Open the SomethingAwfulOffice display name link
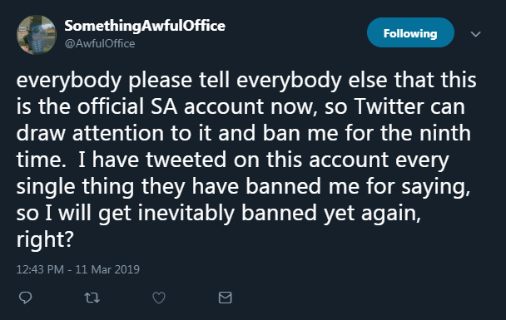Image resolution: width=506 pixels, height=320 pixels. (x=145, y=26)
